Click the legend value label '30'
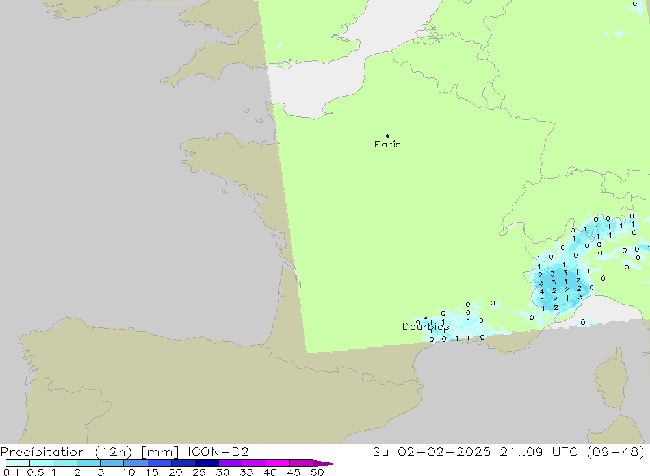 coord(222,472)
